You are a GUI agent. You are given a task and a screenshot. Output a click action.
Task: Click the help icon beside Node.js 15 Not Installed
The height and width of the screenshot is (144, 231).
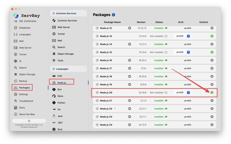tap(166, 52)
